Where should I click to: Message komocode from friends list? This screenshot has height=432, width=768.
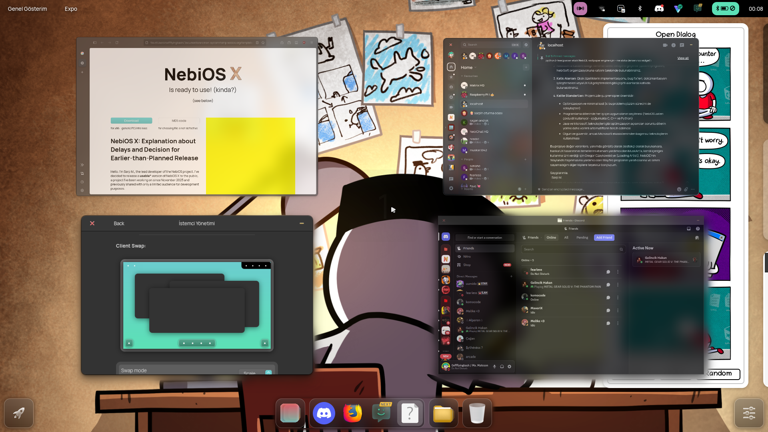pos(608,298)
